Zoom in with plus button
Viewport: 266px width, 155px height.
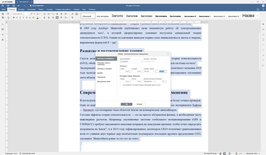(259, 153)
